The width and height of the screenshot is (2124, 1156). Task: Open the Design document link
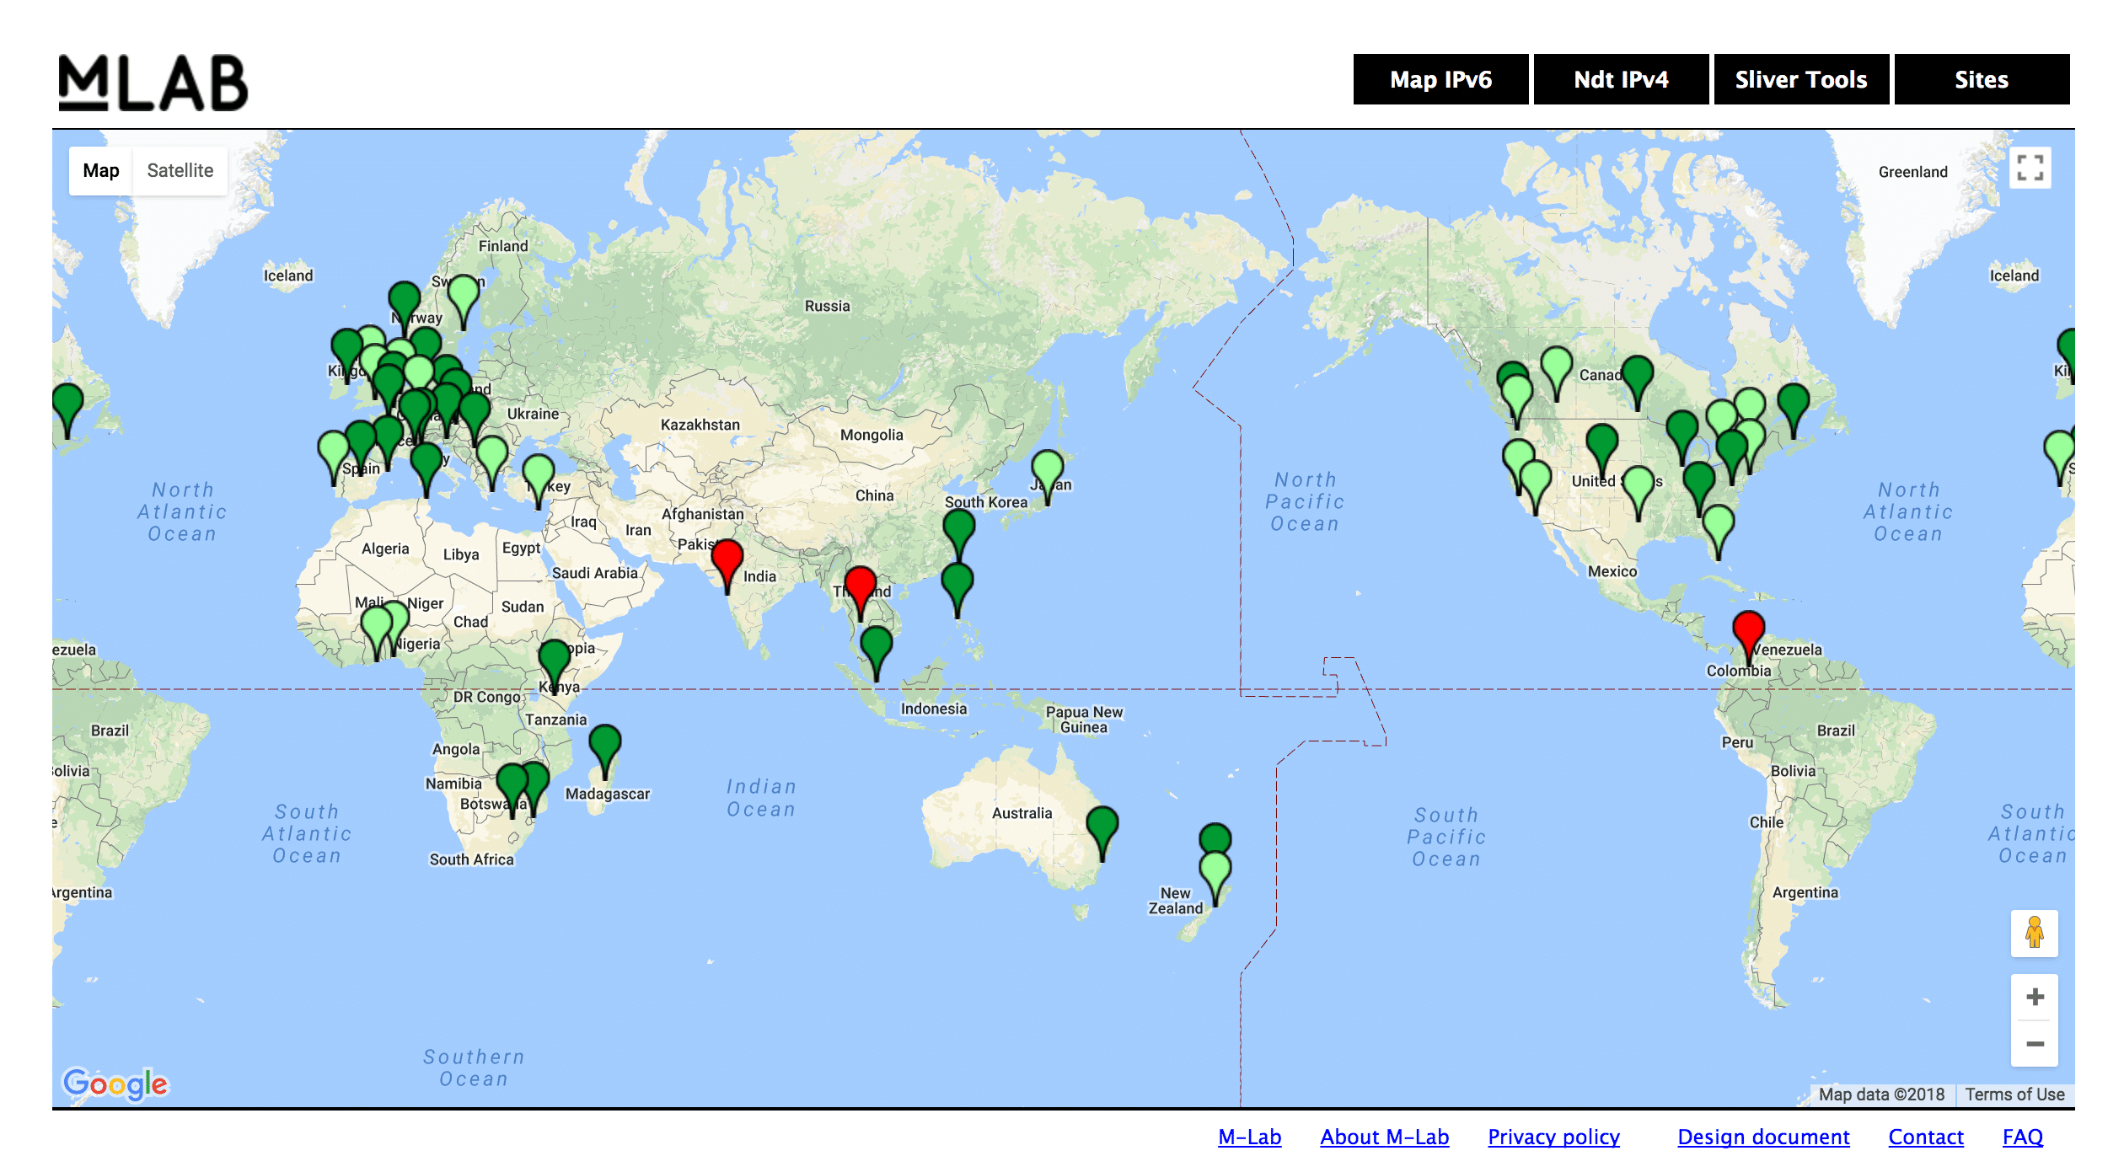pos(1763,1137)
